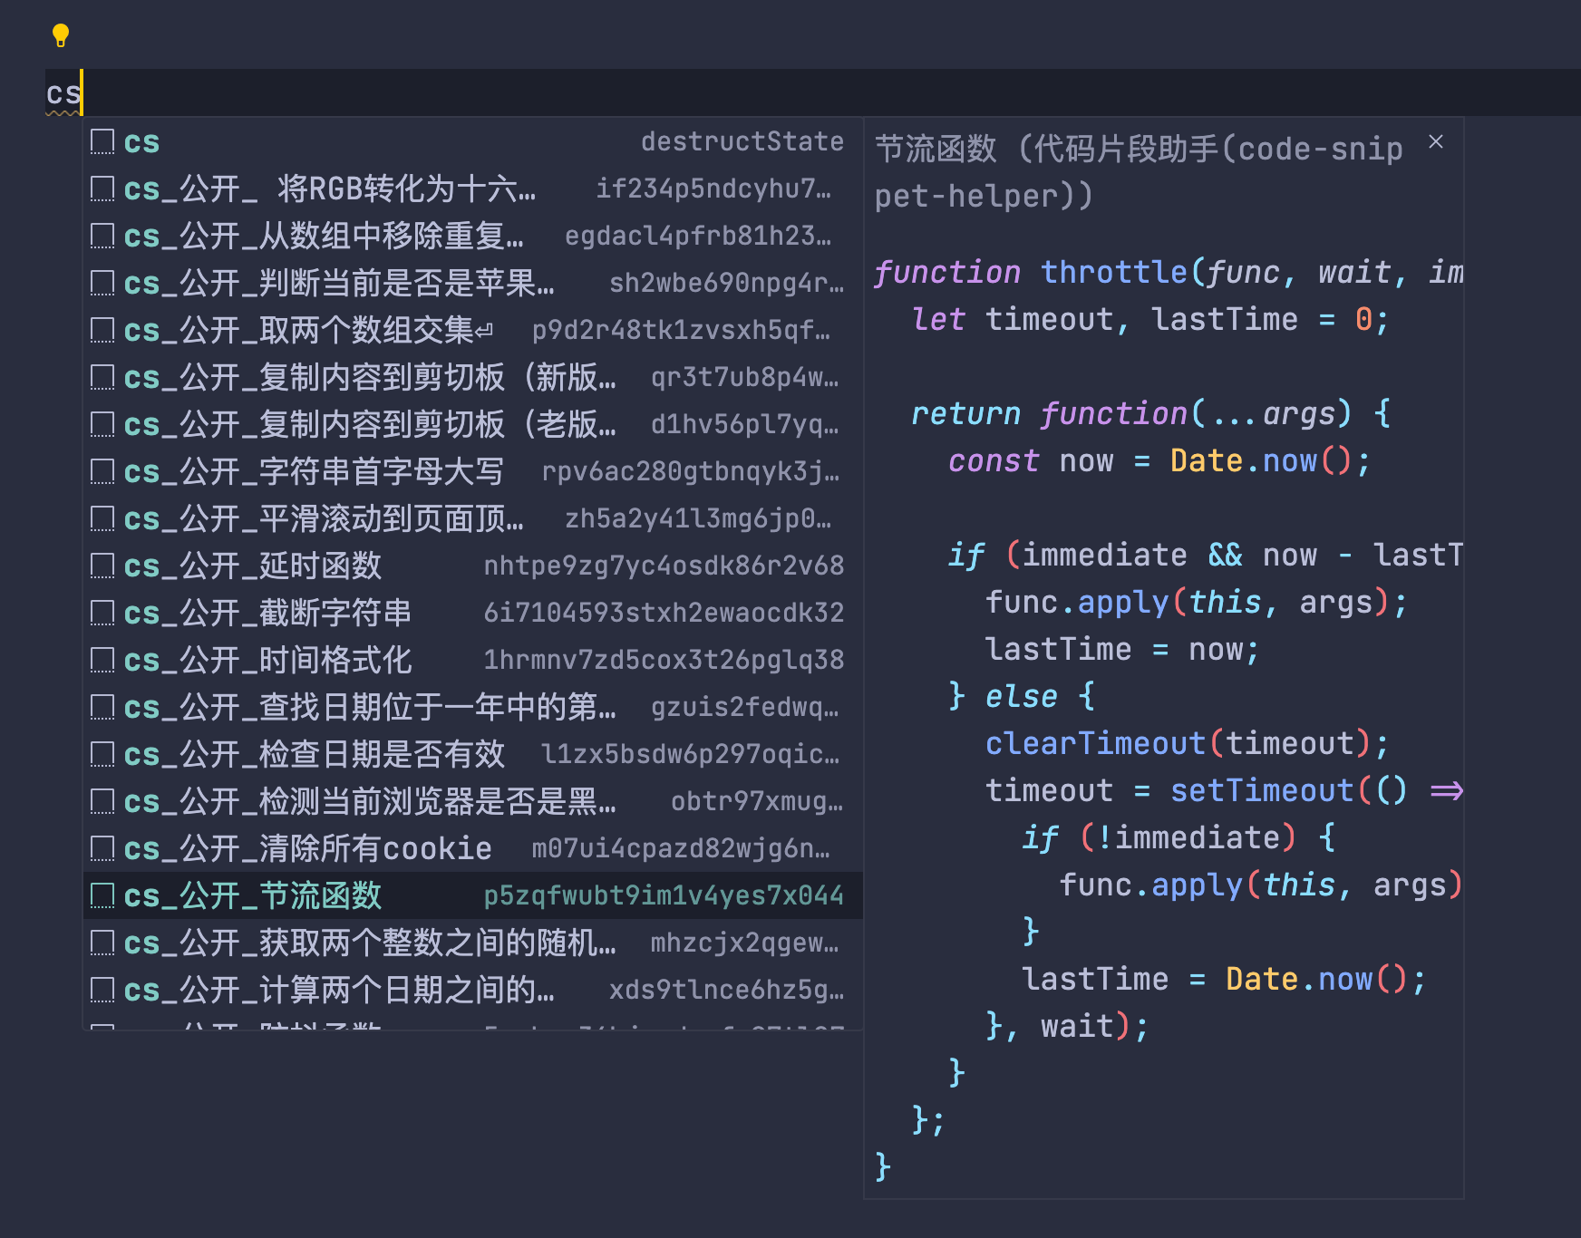Image resolution: width=1581 pixels, height=1238 pixels.
Task: Select suggestion cs_公开_检查日期是否有效
Action: pyautogui.click(x=472, y=754)
